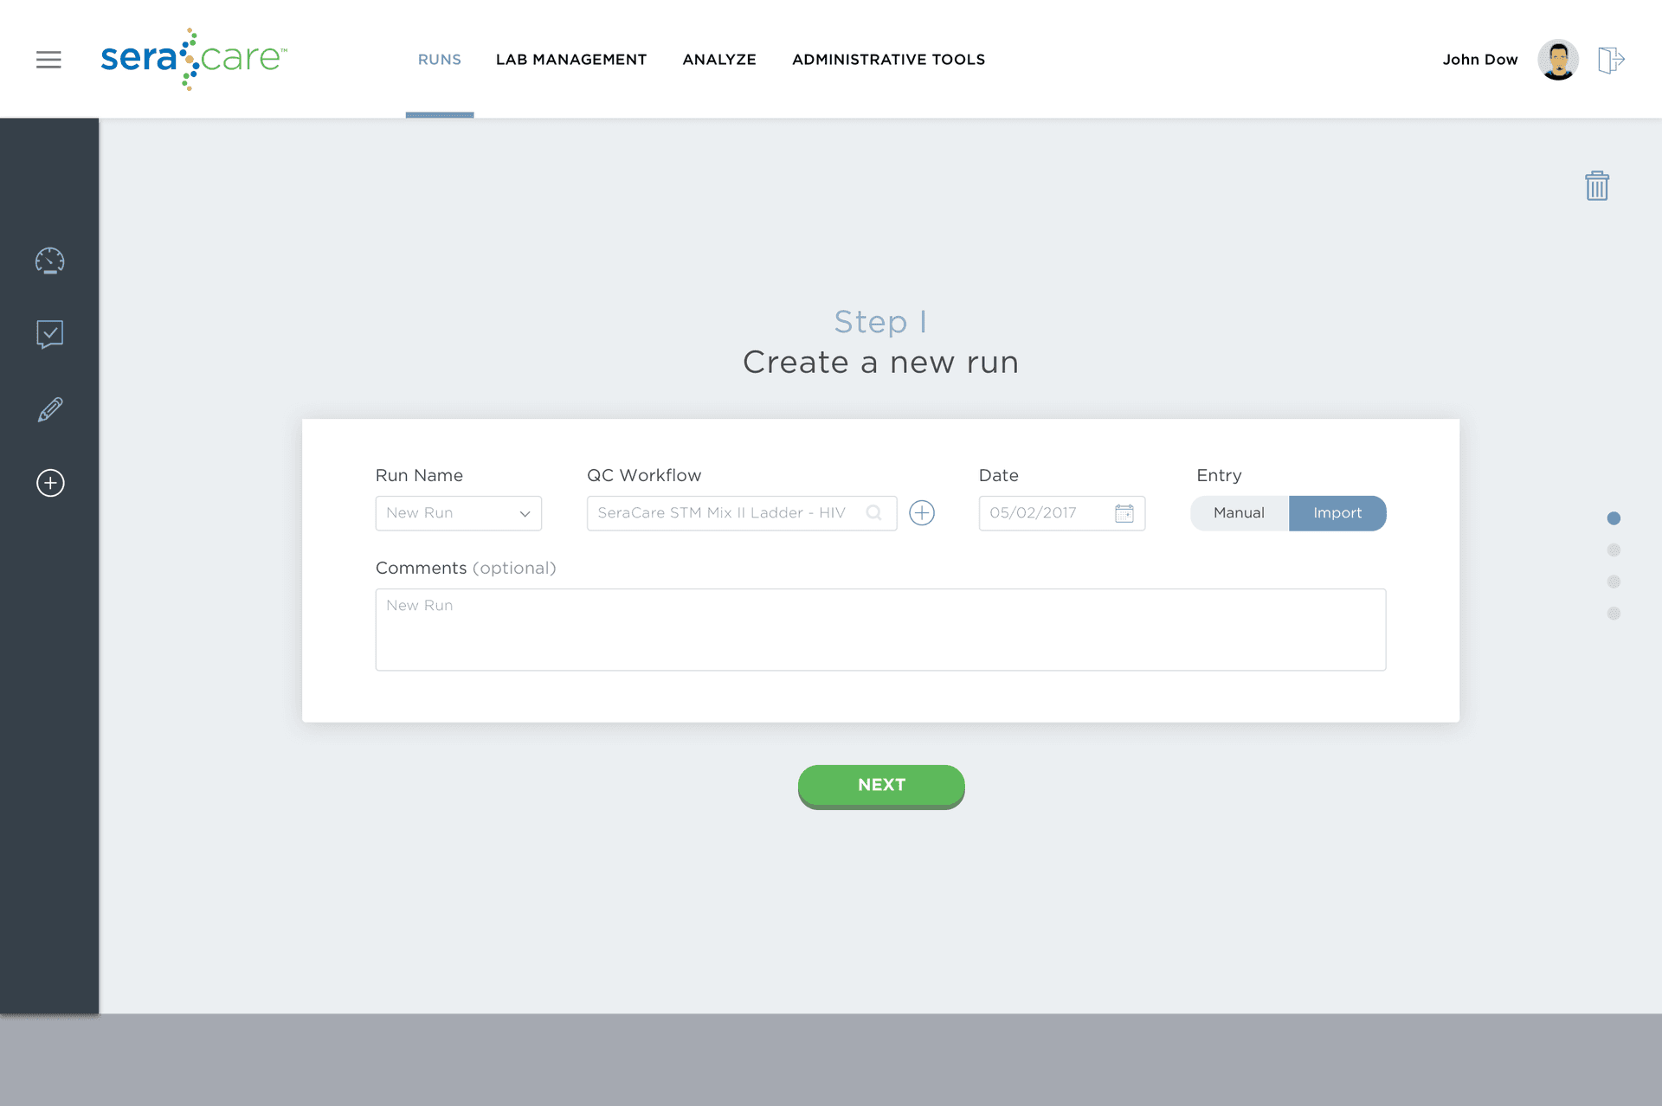Screen dimensions: 1662x1106
Task: Jump to second step indicator dot
Action: click(x=1614, y=550)
